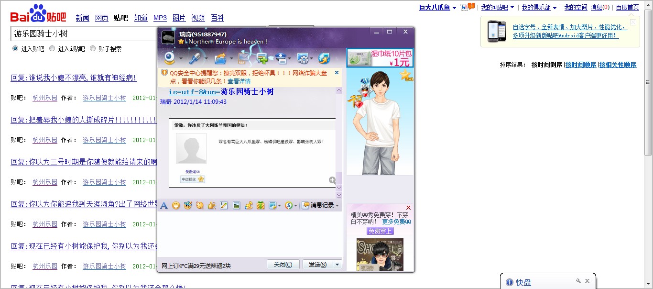Close the Android client promotion box
Image resolution: width=653 pixels, height=289 pixels.
(633, 22)
